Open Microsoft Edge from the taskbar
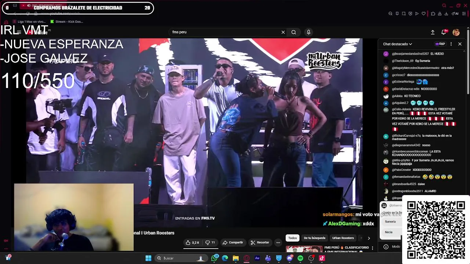This screenshot has height=264, width=470. tap(225, 258)
